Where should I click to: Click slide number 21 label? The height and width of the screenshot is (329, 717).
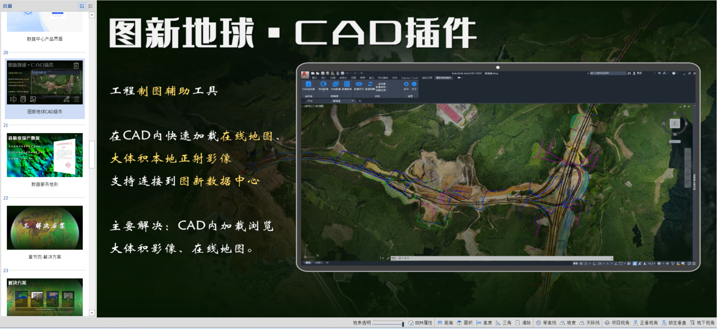6,125
